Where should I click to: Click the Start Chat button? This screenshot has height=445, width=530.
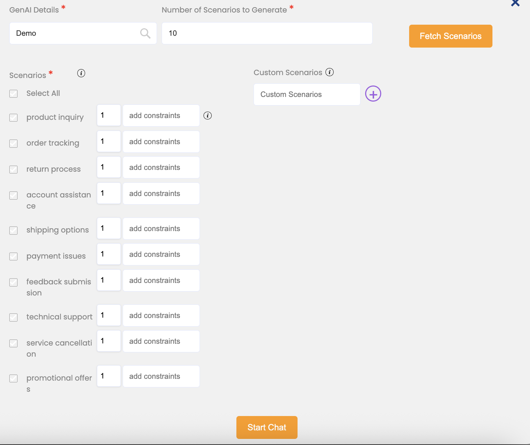click(x=267, y=427)
